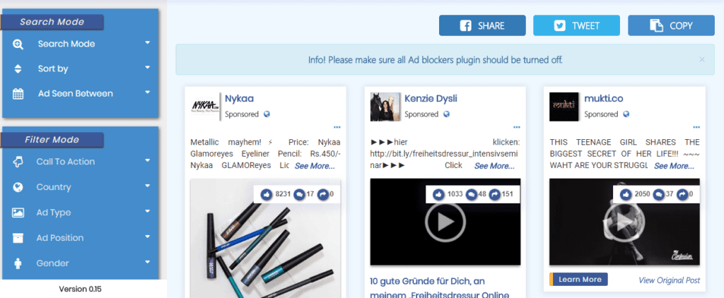Expand the Call To Action filter arrow
This screenshot has height=298, width=724.
point(148,160)
